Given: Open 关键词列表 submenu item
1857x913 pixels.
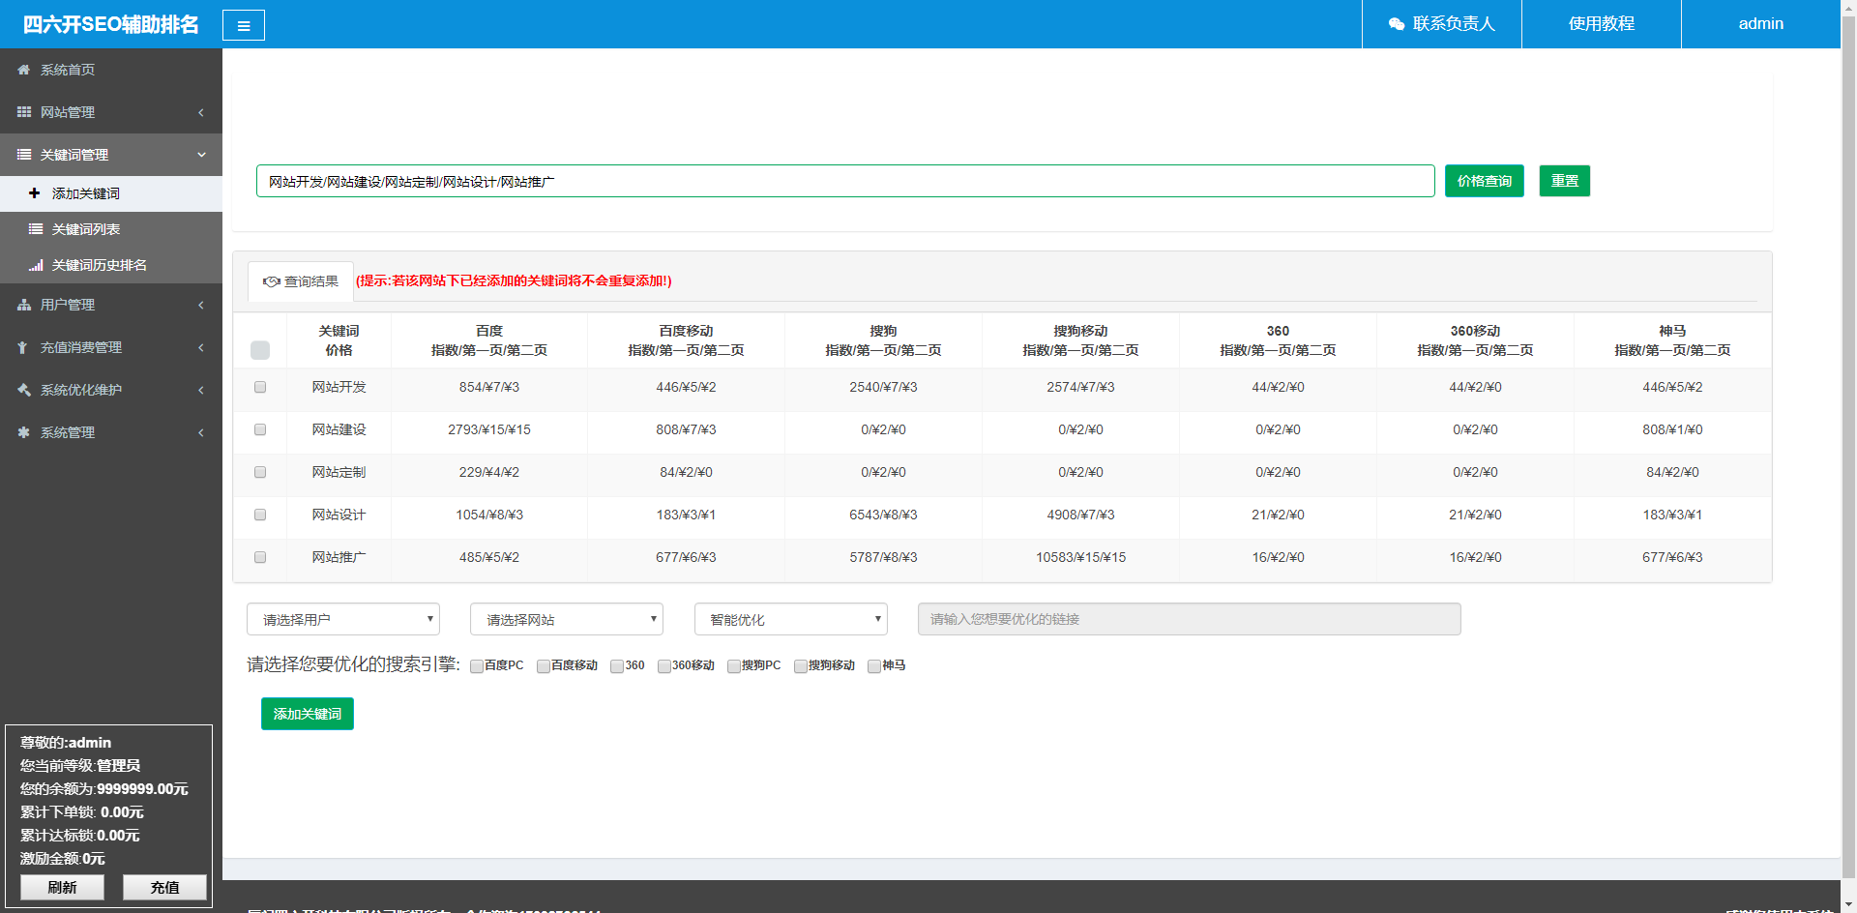Looking at the screenshot, I should tap(111, 229).
